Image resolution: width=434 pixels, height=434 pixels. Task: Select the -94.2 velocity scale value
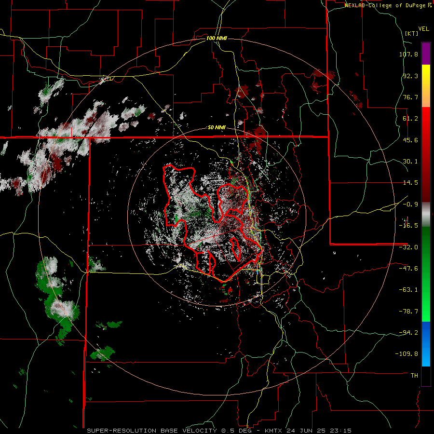408,332
